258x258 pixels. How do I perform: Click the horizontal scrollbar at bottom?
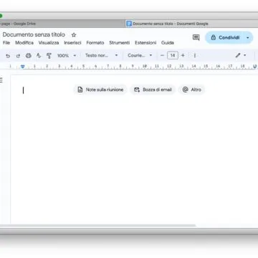pyautogui.click(x=97, y=225)
